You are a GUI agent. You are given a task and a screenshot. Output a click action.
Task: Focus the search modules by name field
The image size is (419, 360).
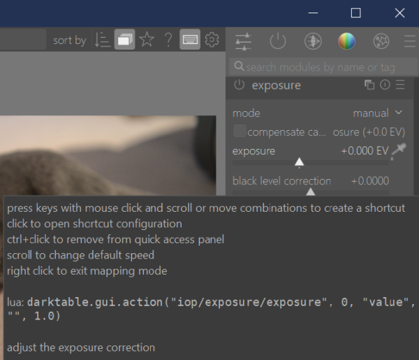coord(323,67)
